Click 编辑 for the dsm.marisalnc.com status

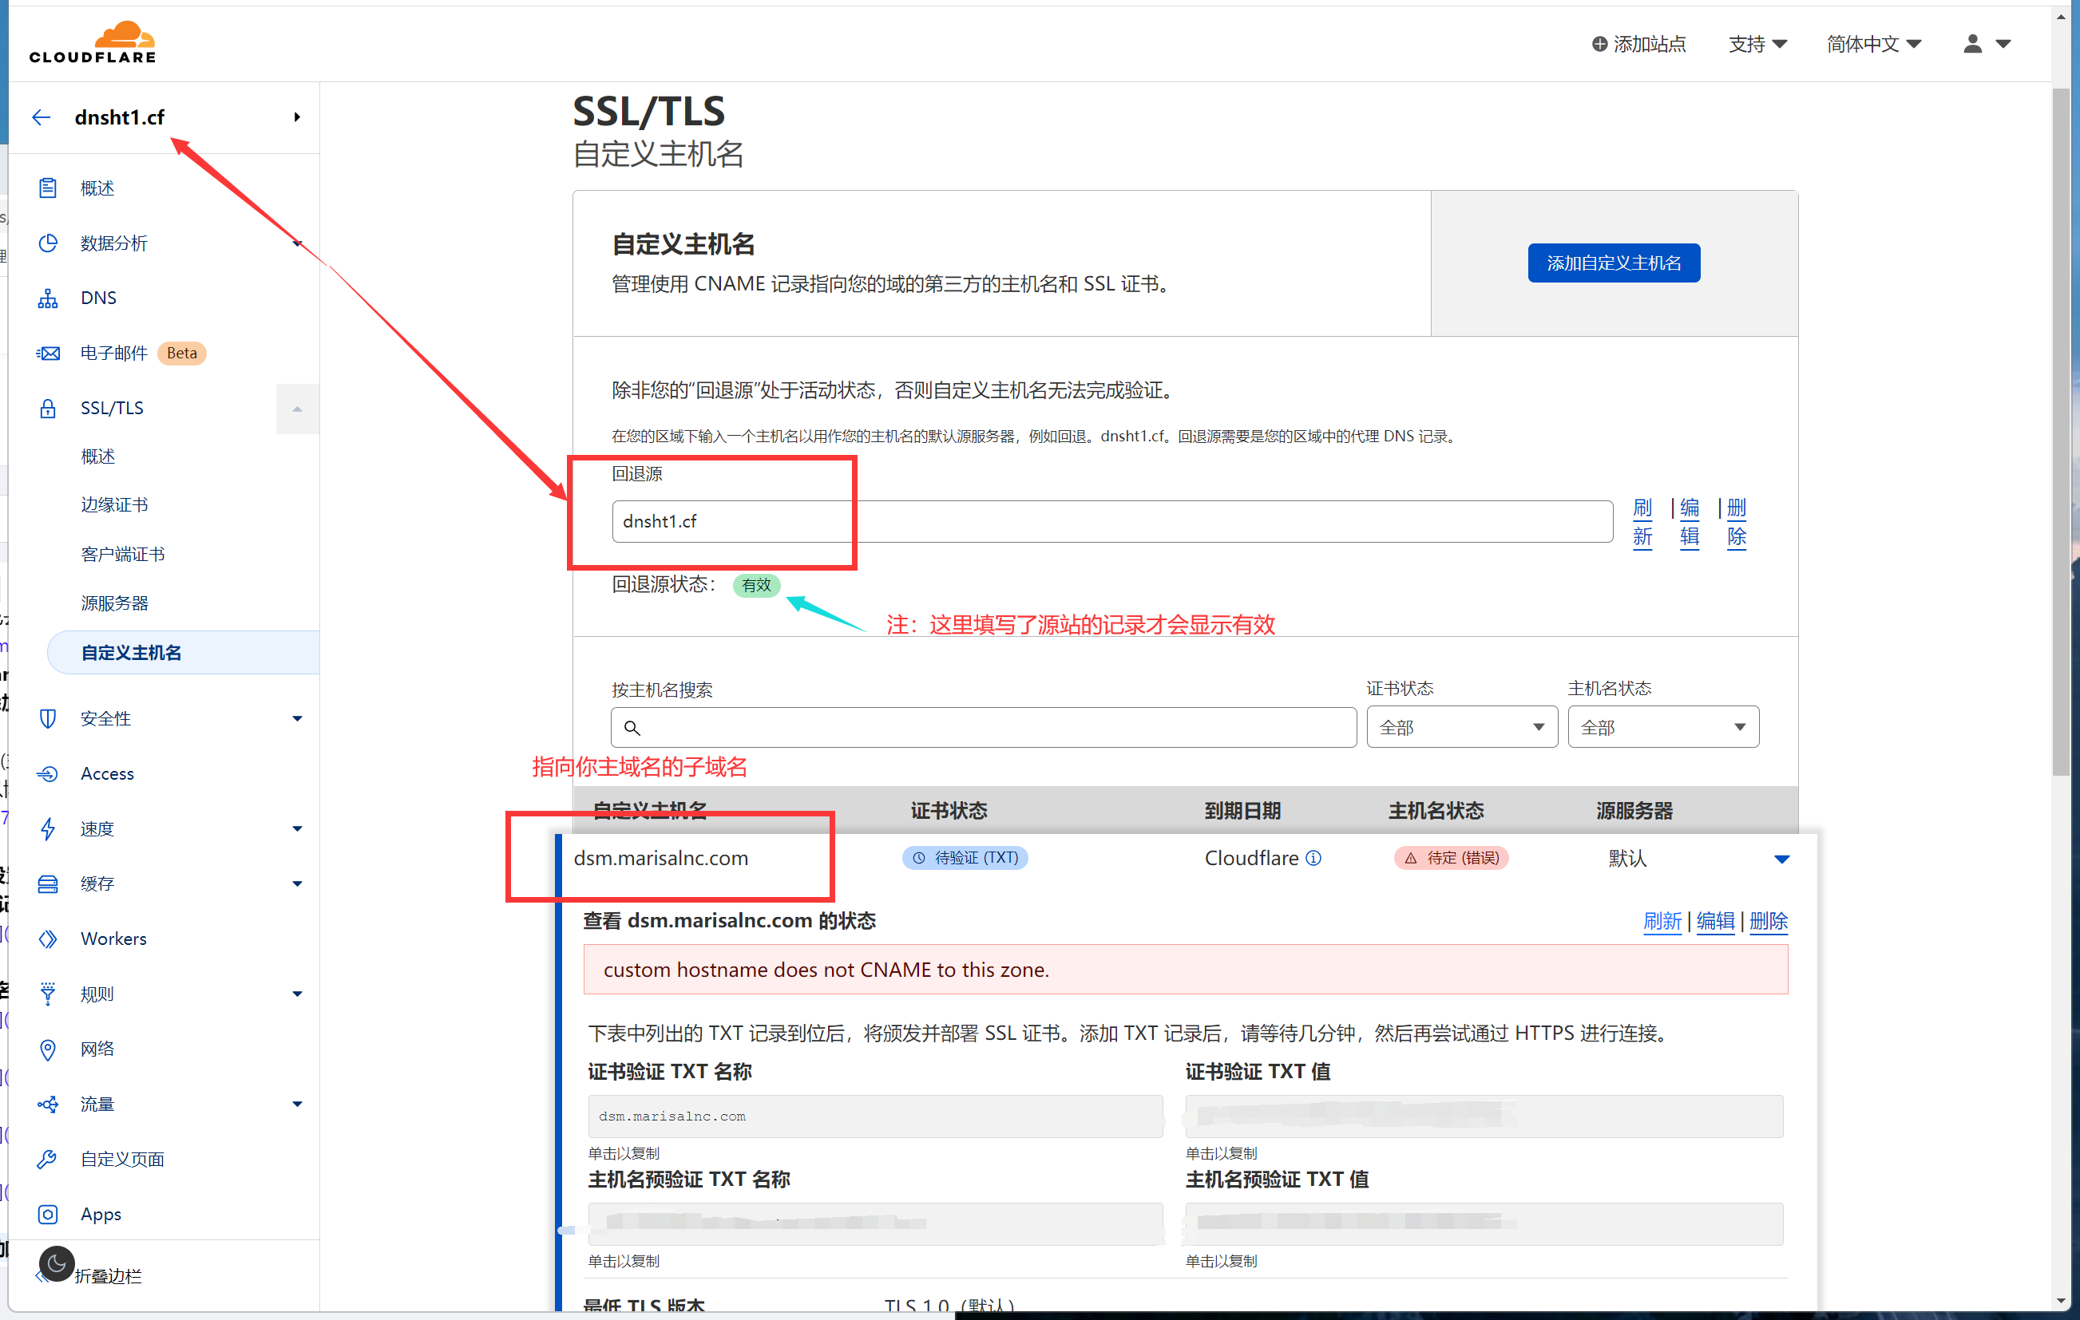[1714, 921]
